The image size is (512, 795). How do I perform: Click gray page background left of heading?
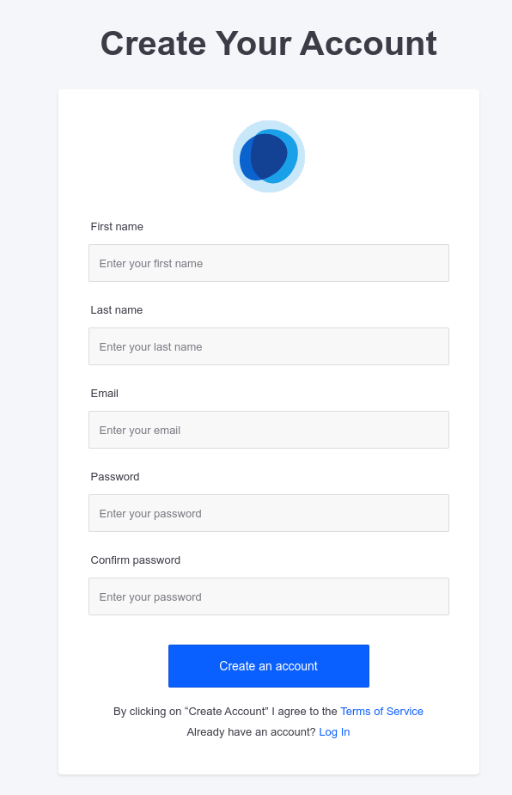(x=46, y=44)
